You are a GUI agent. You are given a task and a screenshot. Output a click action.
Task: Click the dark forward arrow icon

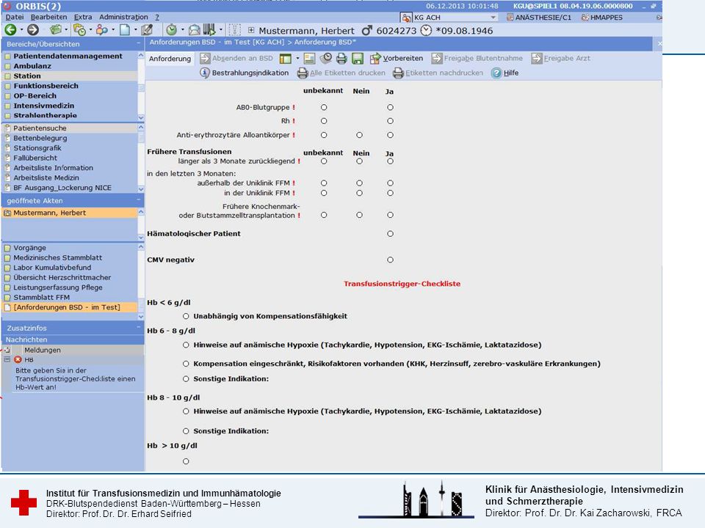[x=33, y=30]
